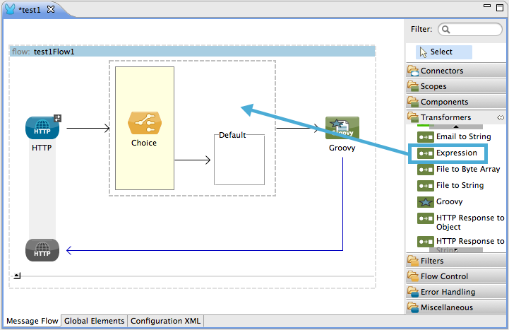Pick Expression transformer from the palette
This screenshot has width=509, height=330.
(455, 153)
